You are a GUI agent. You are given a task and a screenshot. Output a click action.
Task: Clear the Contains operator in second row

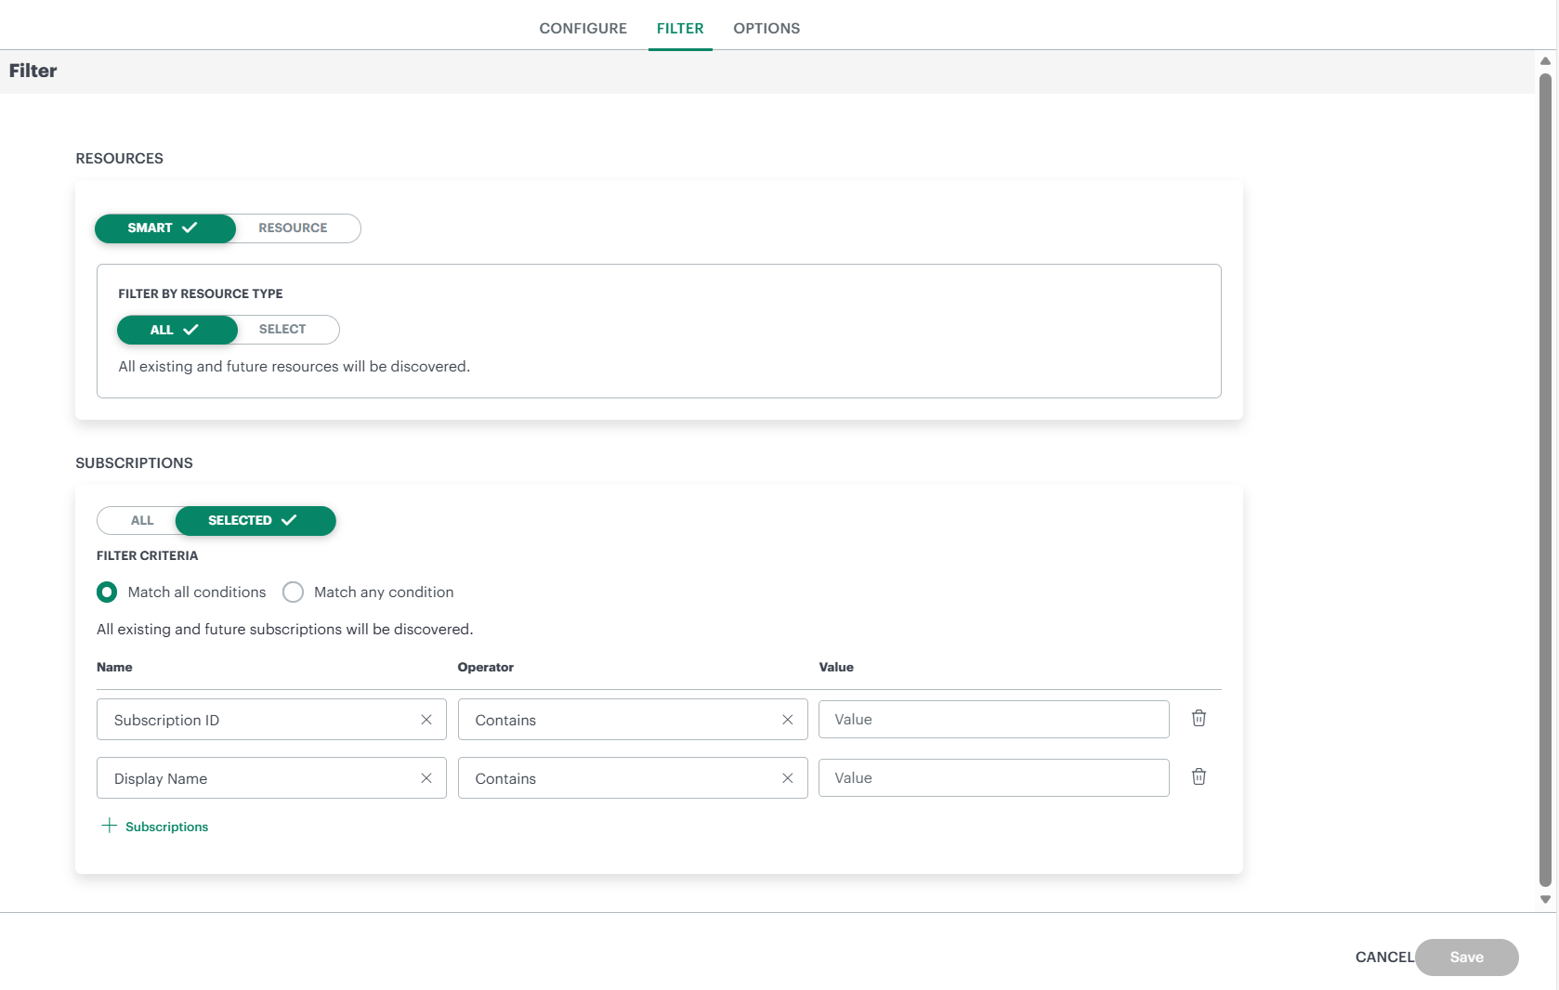click(787, 778)
